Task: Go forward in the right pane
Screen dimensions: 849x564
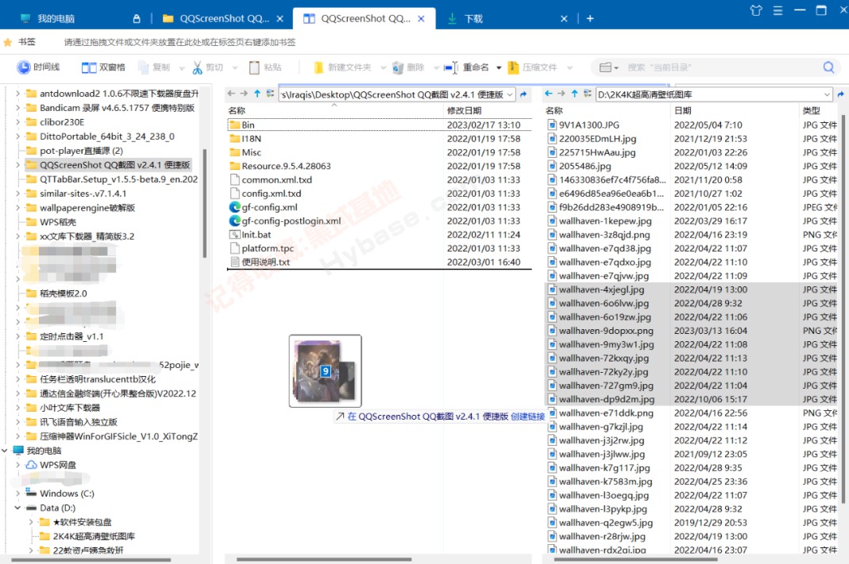Action: click(x=561, y=94)
